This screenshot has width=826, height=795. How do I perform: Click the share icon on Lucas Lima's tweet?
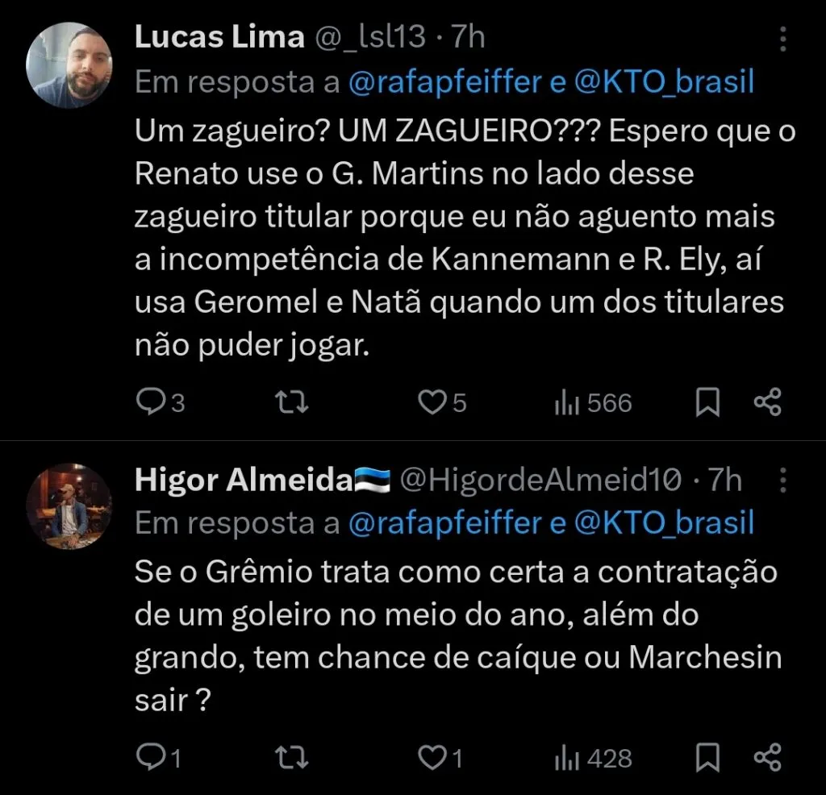(x=767, y=402)
